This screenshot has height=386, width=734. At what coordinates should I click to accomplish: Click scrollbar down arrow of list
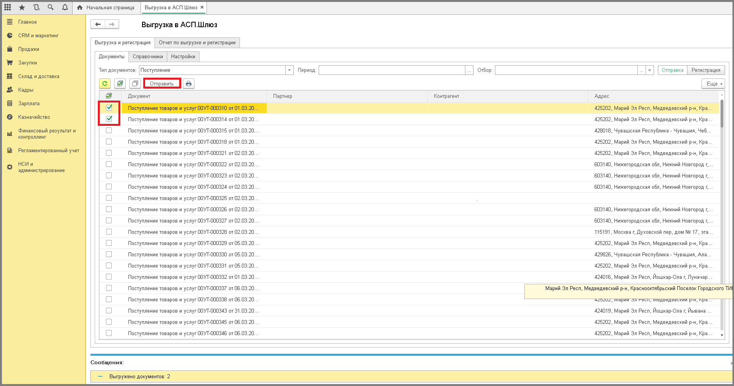[x=722, y=335]
